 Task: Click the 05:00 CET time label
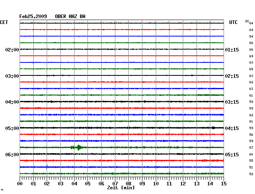pyautogui.click(x=12, y=128)
